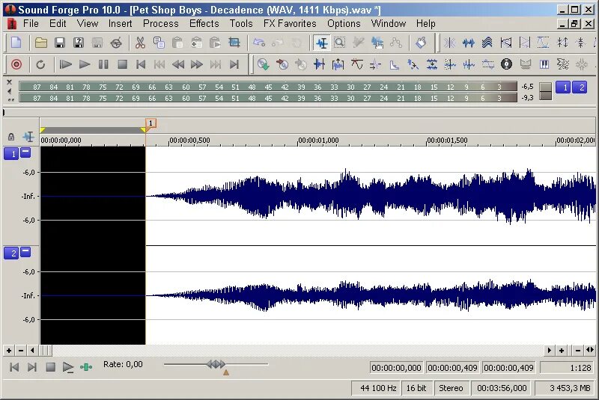Paste clipboard audio from toolbar
599x400 pixels.
[x=177, y=43]
